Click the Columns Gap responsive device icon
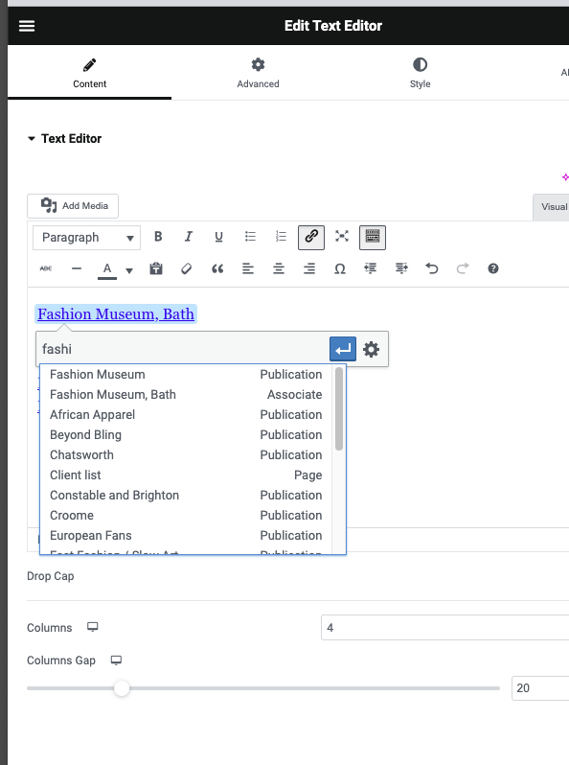This screenshot has width=569, height=765. point(116,661)
